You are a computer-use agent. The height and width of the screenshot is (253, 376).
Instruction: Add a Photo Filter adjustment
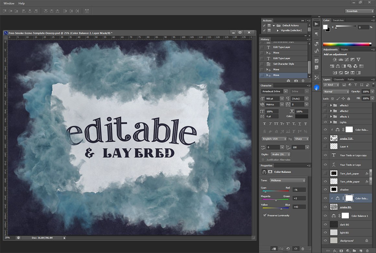coord(350,66)
